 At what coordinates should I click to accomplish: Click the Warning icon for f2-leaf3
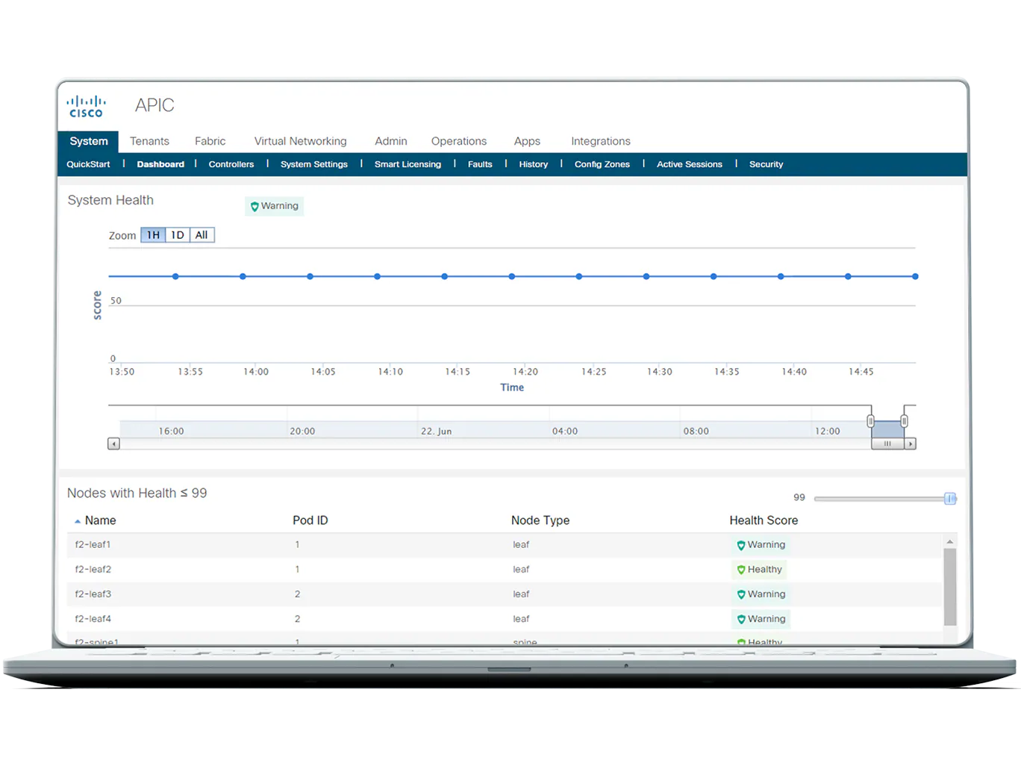coord(741,594)
